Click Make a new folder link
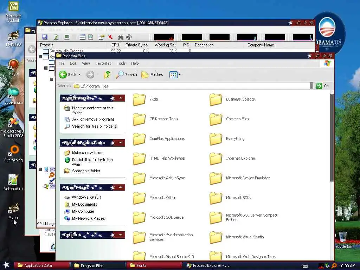 [x=88, y=153]
